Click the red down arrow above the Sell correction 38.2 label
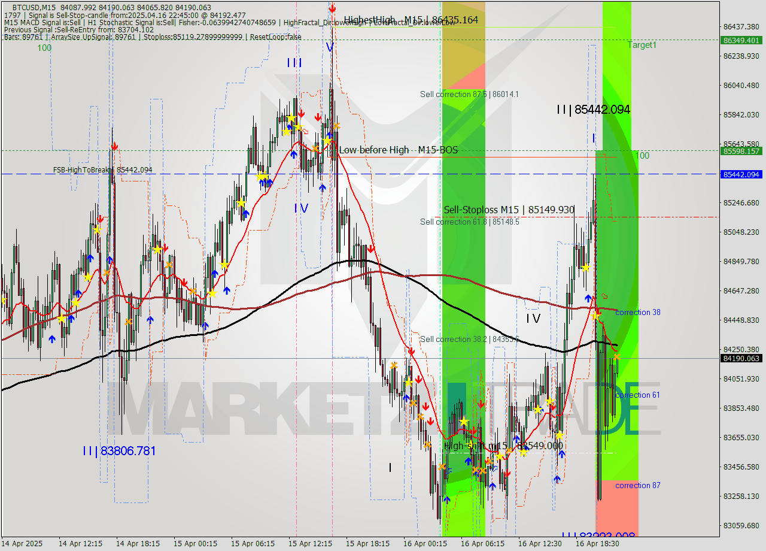 pyautogui.click(x=412, y=351)
